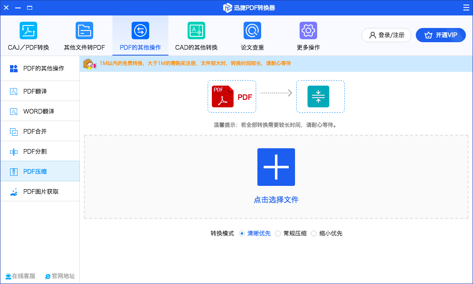
Task: Close the application window
Action: click(6, 8)
